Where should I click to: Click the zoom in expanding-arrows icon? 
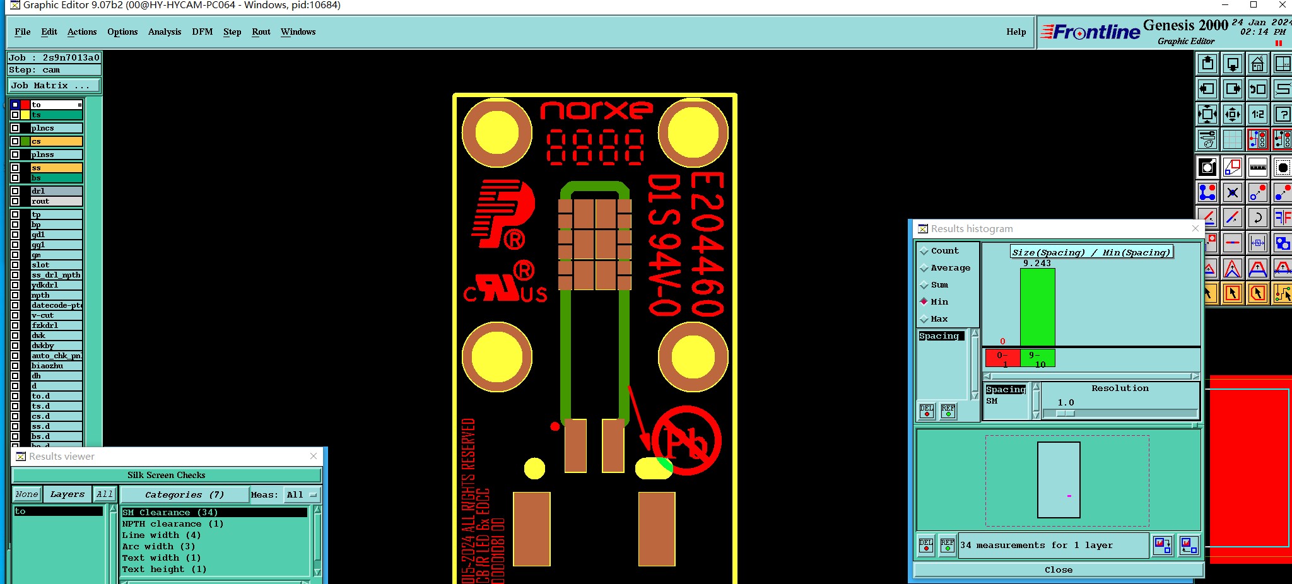point(1207,114)
